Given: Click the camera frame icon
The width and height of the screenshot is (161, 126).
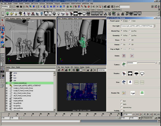Looking at the screenshot, I should coord(124,65).
